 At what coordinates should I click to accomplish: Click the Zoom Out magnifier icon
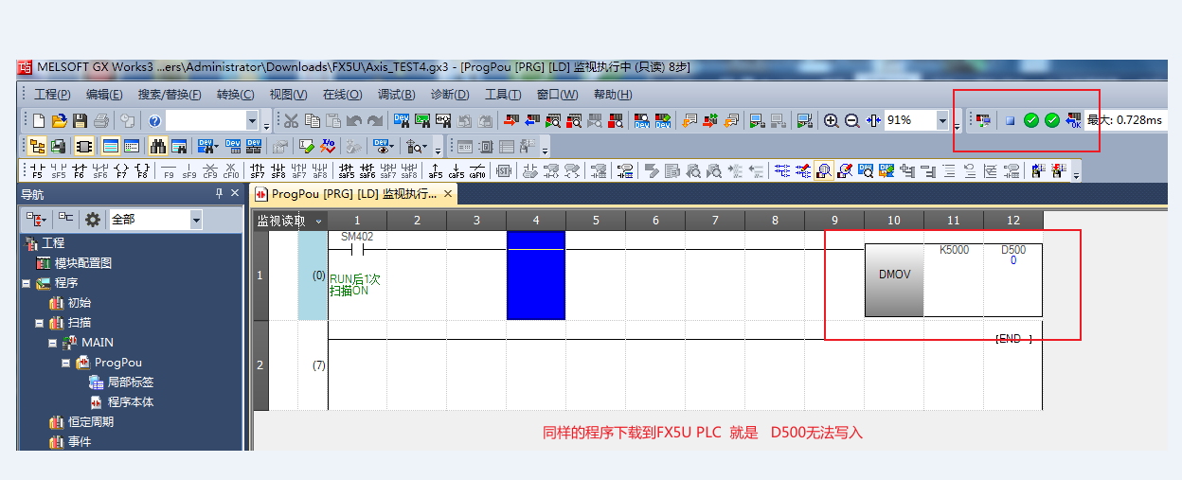point(851,120)
